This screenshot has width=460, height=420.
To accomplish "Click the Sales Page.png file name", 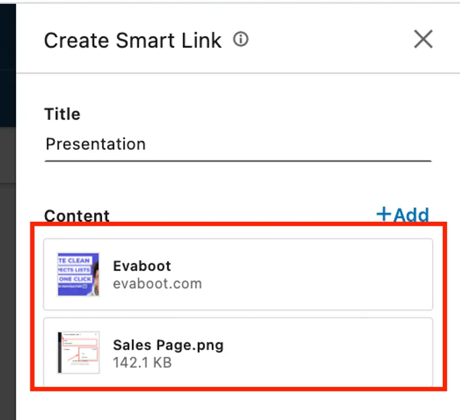I will tap(169, 345).
